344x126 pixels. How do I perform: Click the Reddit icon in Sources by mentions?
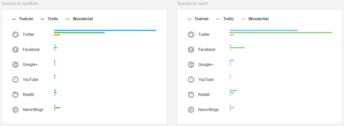[15, 95]
